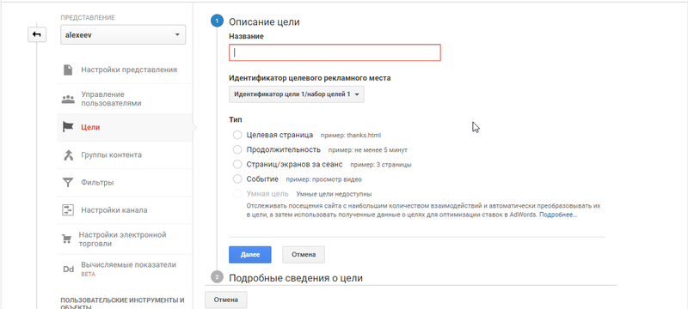688x309 pixels.
Task: Click the Идентификатор целевого рекламного места label
Action: pyautogui.click(x=310, y=78)
